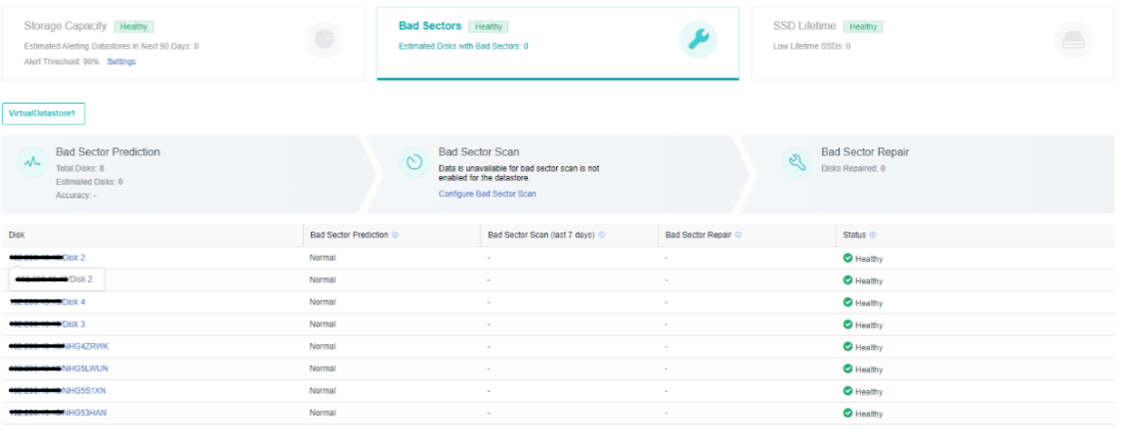Open the NHG53HAN disk link
The image size is (1123, 429).
[85, 412]
